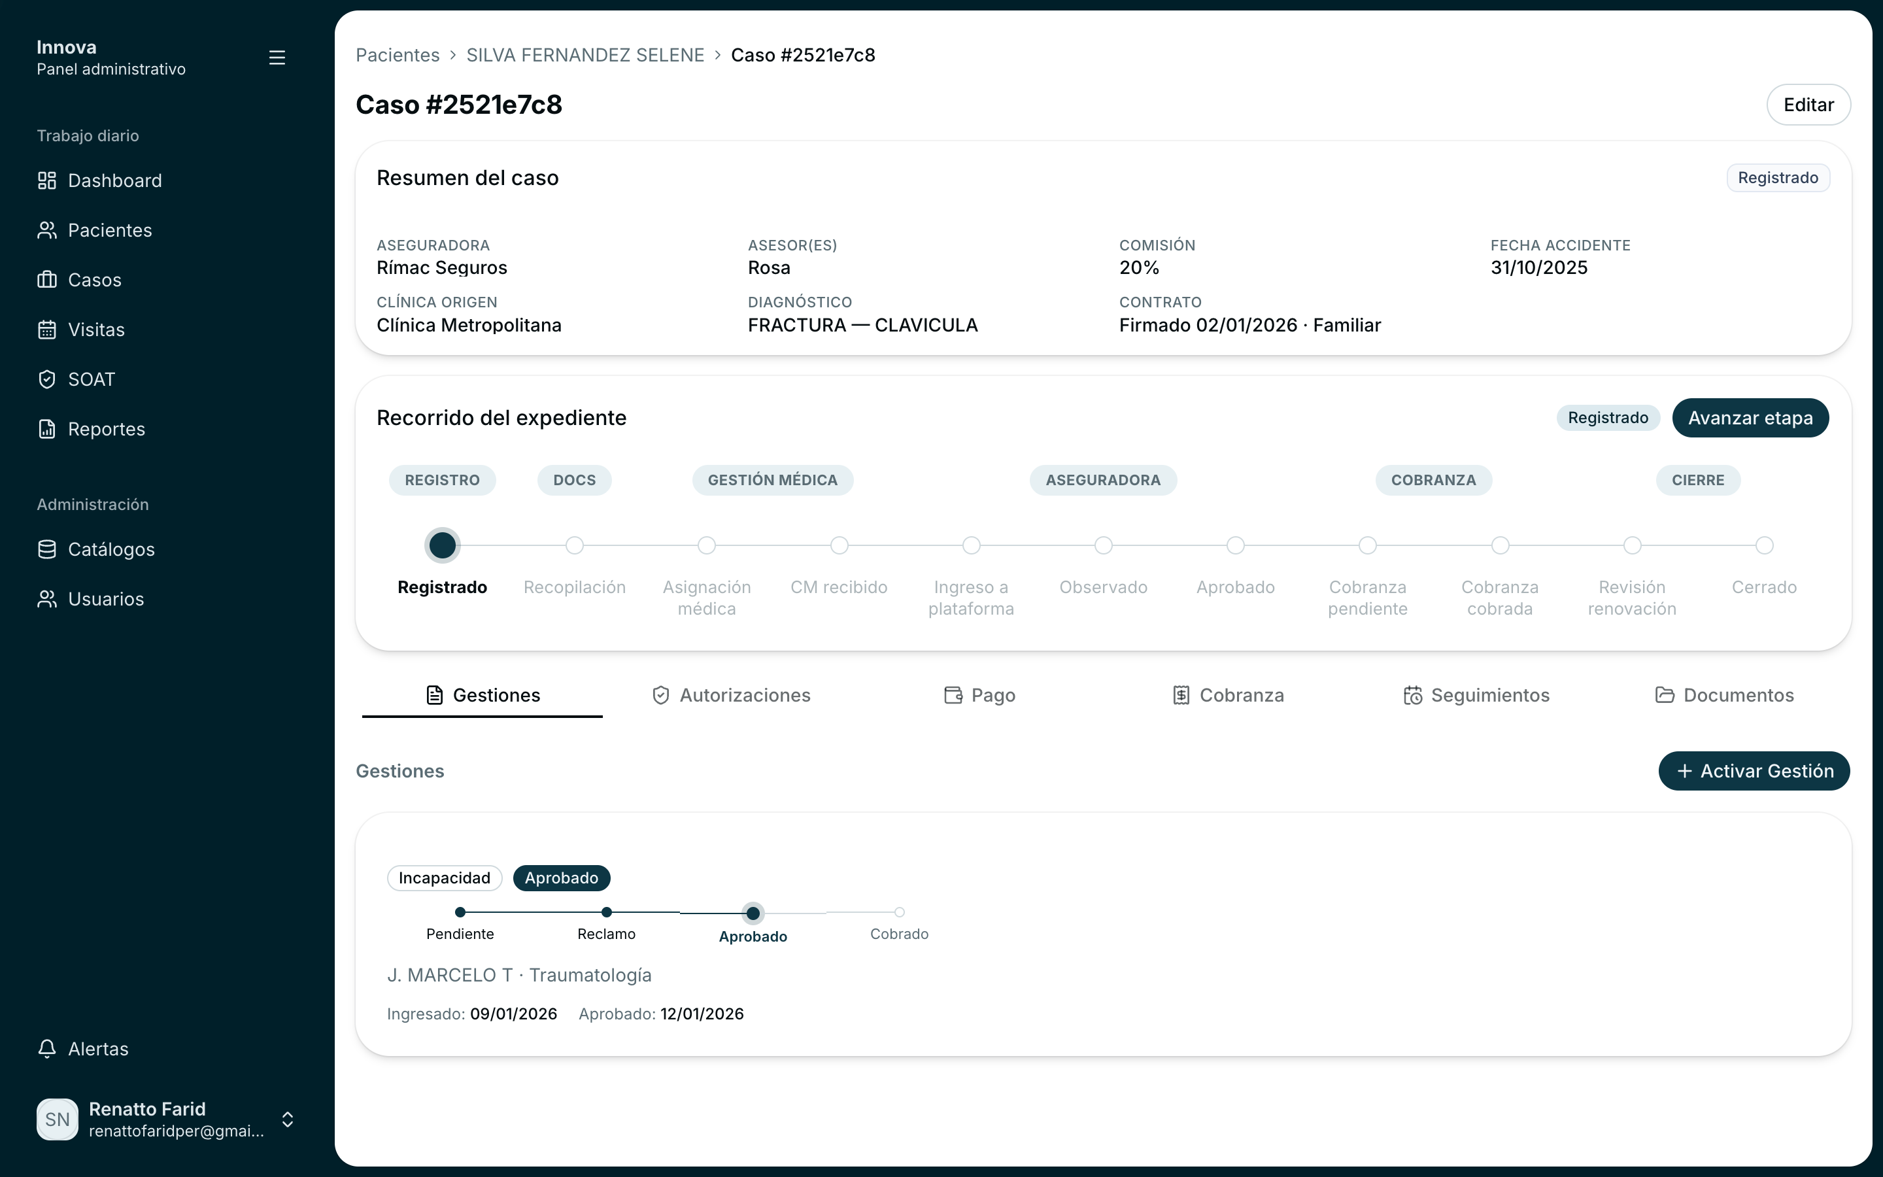Click the Reclamo step dot in the gestión

click(x=607, y=912)
